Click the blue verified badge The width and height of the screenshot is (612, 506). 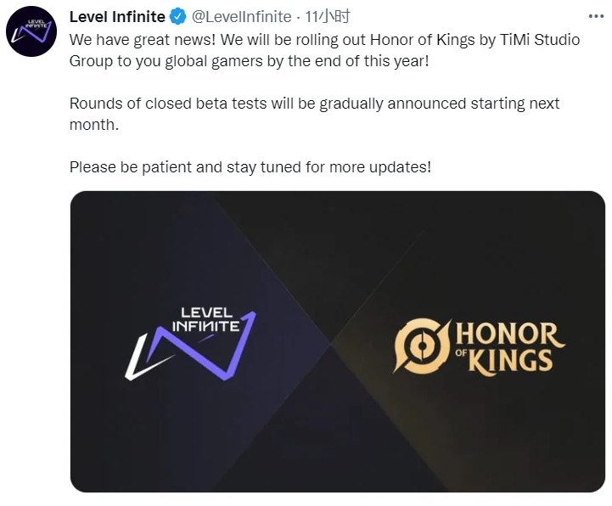pos(177,17)
